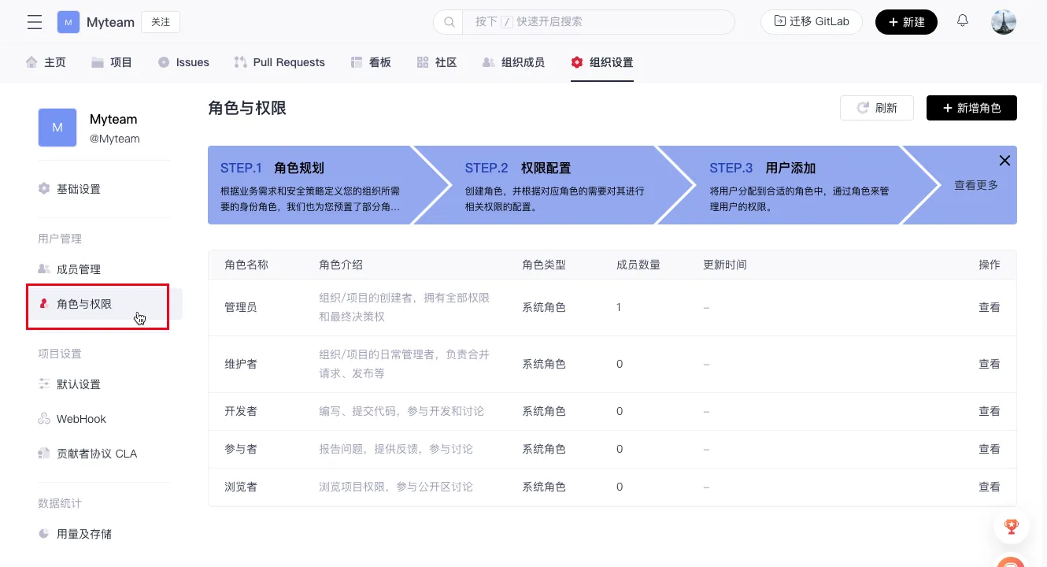
Task: Close the steps guide banner
Action: [1004, 161]
